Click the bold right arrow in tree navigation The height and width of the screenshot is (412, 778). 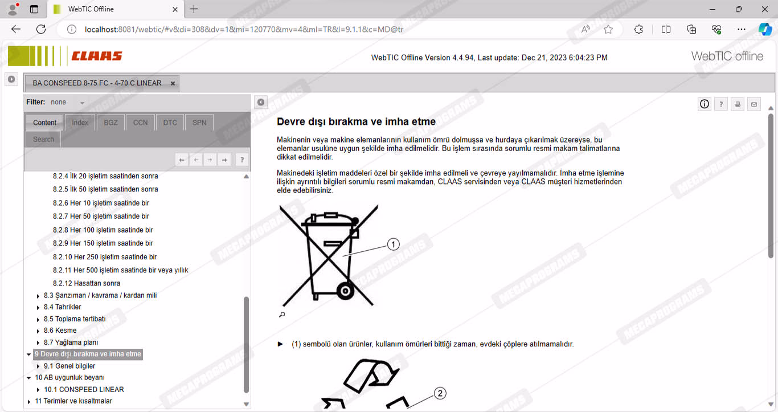point(224,160)
